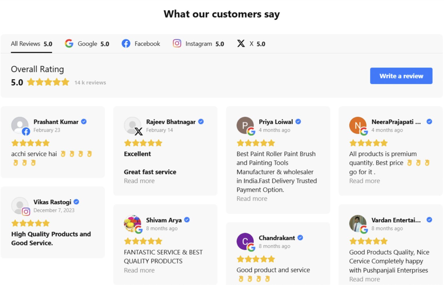This screenshot has width=444, height=285.
Task: Select the All Reviews tab
Action: (32, 44)
